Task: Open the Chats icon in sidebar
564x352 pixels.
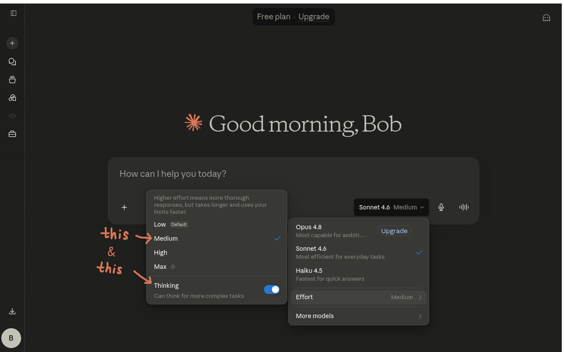Action: tap(12, 62)
